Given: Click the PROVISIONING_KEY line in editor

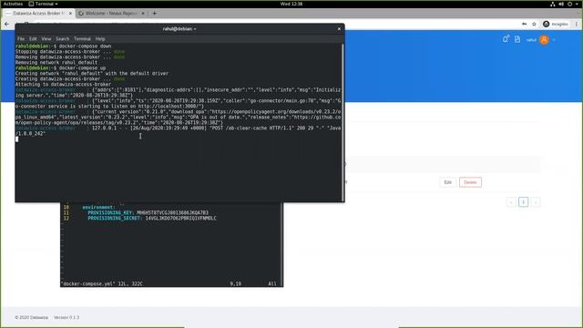Looking at the screenshot, I should tap(148, 212).
